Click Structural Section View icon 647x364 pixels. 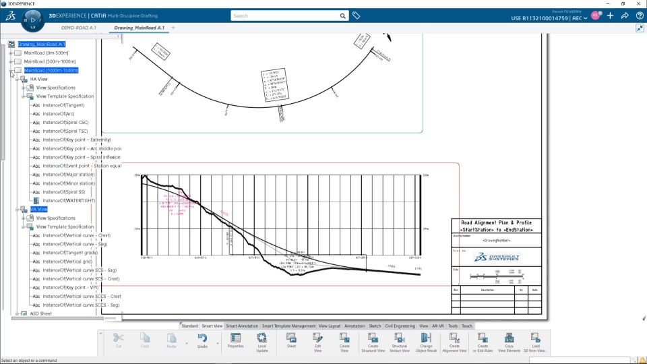click(400, 338)
